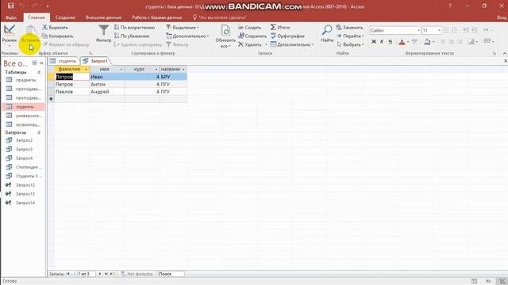Switch to Внешние данные ribbon tab
The width and height of the screenshot is (508, 285).
(x=103, y=17)
